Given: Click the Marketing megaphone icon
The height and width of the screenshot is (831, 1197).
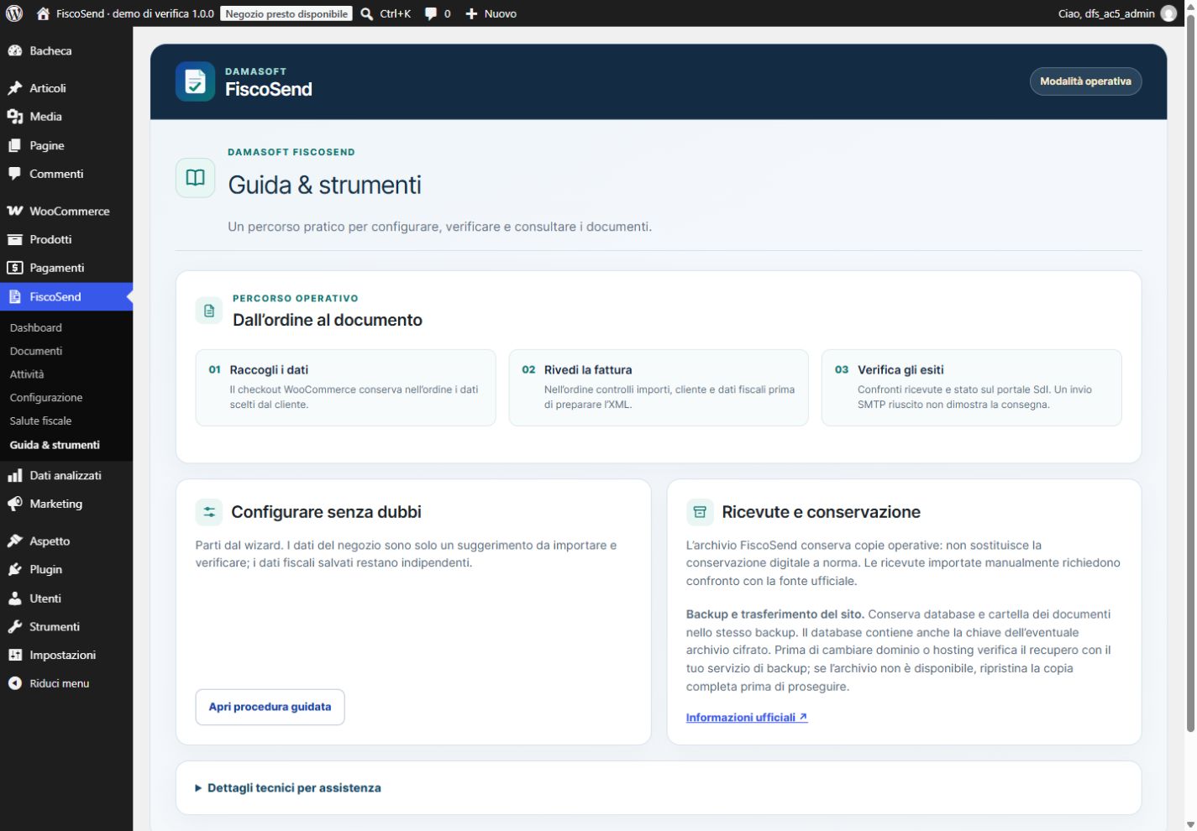Looking at the screenshot, I should pyautogui.click(x=15, y=504).
